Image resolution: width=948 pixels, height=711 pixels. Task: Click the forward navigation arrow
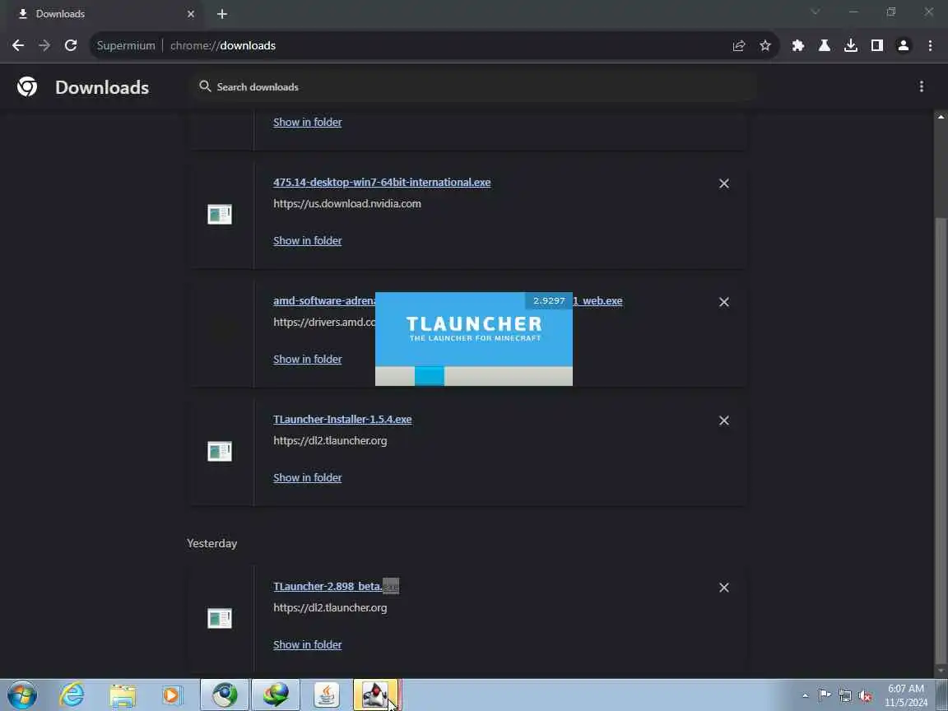[44, 45]
